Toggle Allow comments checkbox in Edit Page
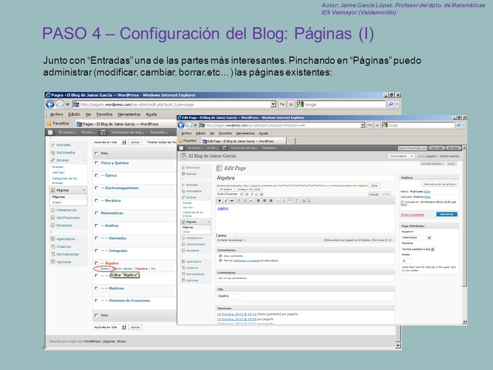 point(220,256)
